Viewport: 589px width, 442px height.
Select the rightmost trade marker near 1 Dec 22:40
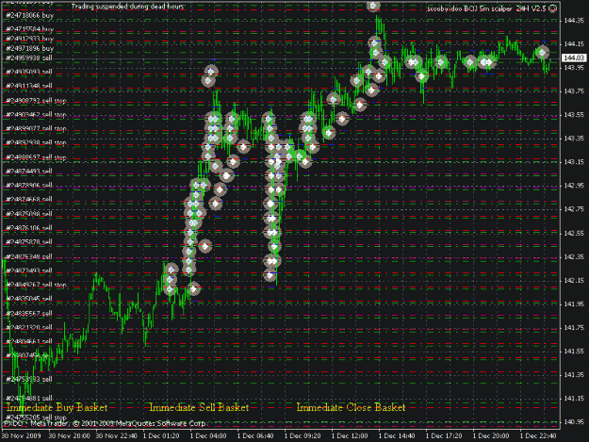click(542, 53)
